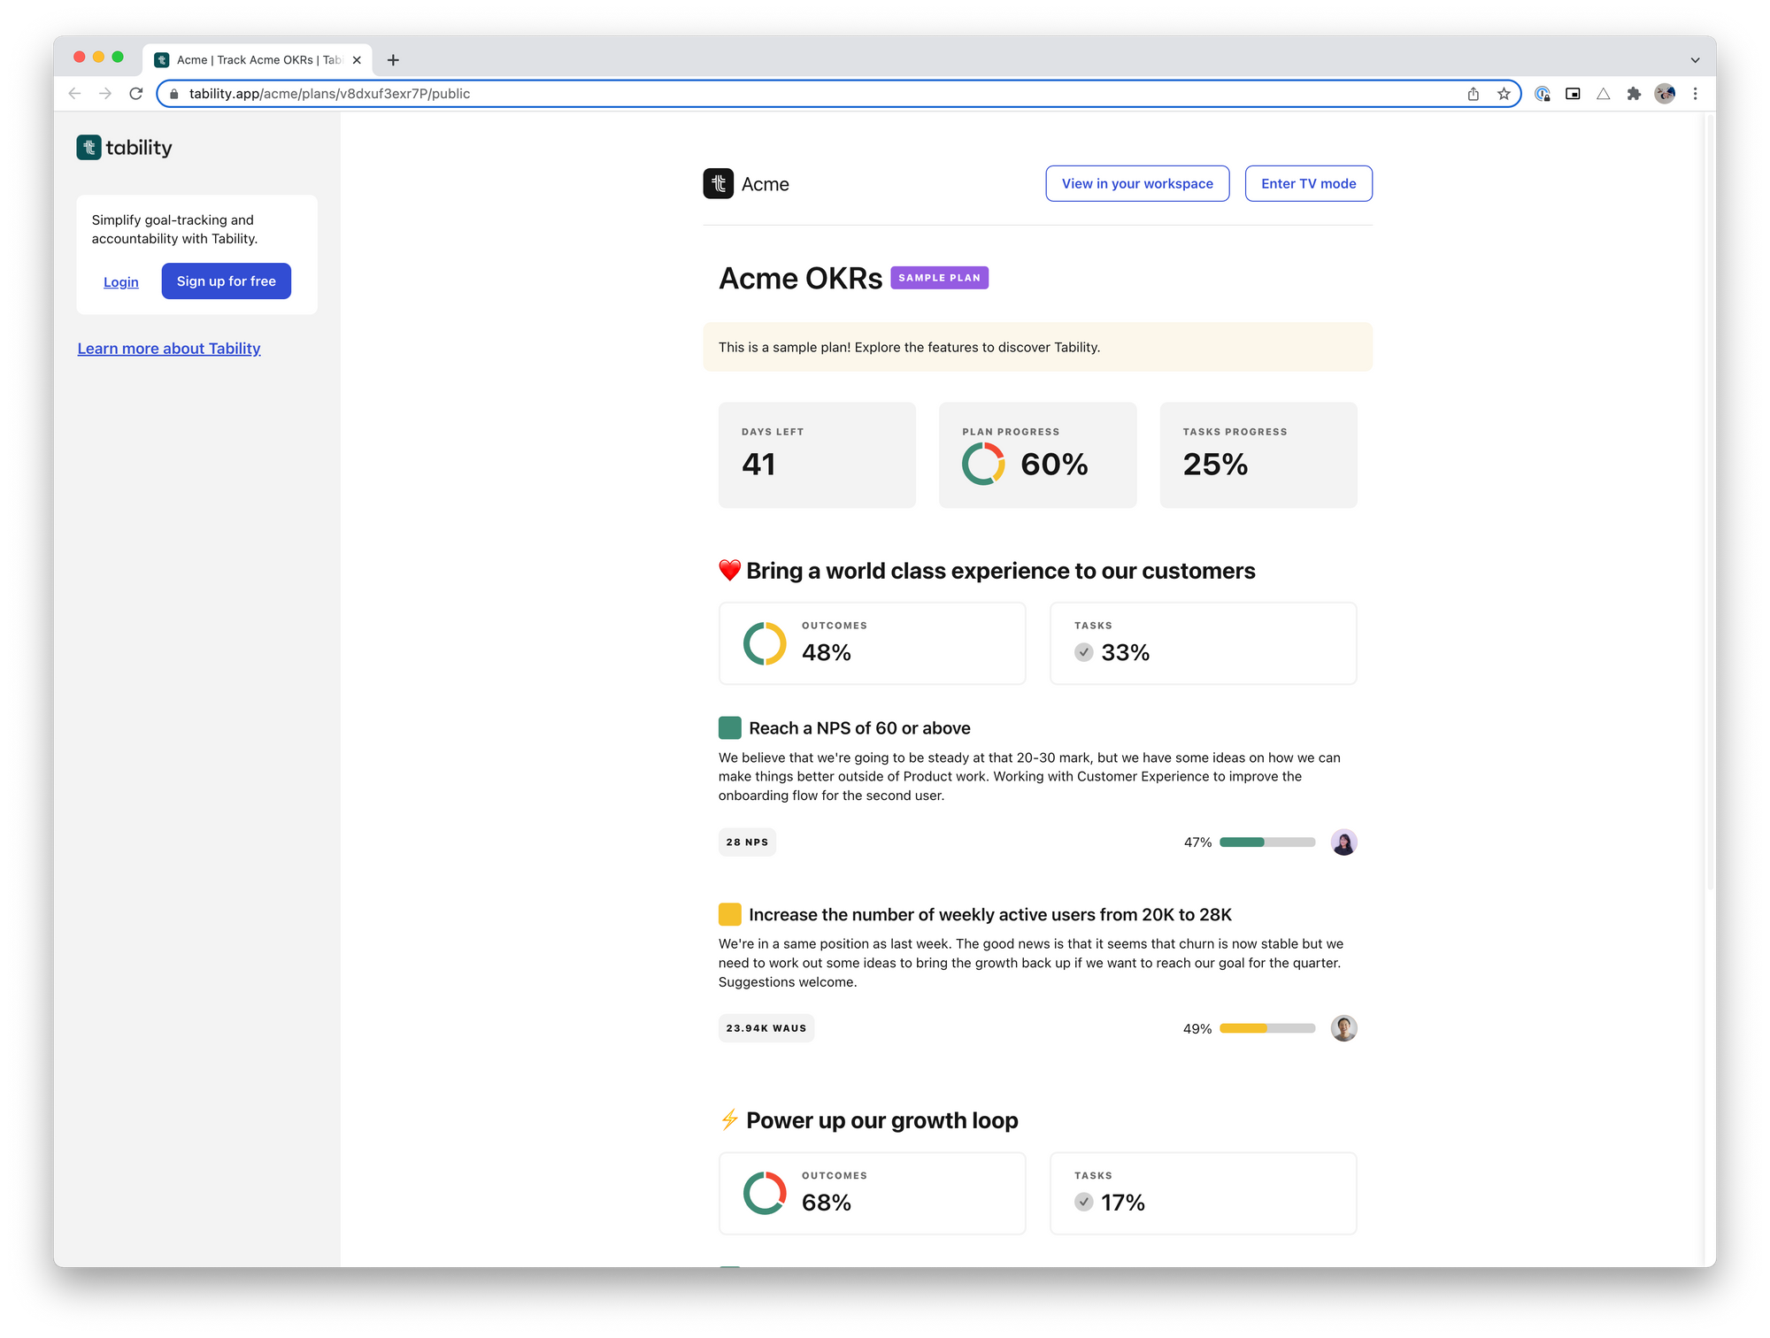Click the Login link in the sidebar
The width and height of the screenshot is (1770, 1338).
pos(121,280)
